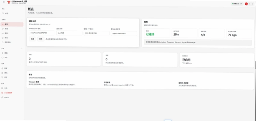Collapse the 控制台 sidebar group chevron
Screen dimensions: 256x121
click(22, 20)
